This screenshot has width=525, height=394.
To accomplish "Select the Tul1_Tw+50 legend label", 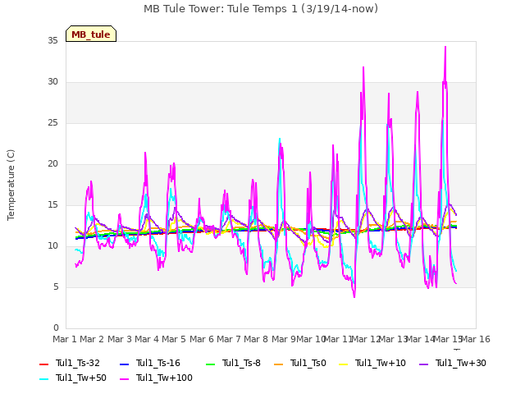I will 81,378.
